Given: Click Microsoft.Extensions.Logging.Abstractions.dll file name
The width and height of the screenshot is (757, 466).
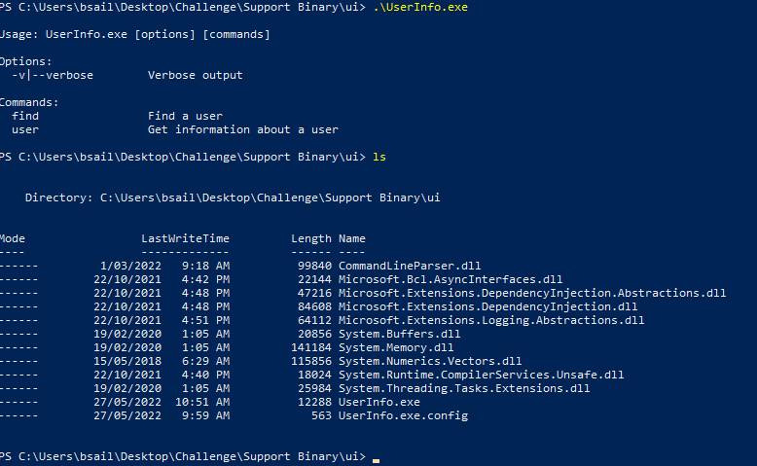Looking at the screenshot, I should point(491,321).
